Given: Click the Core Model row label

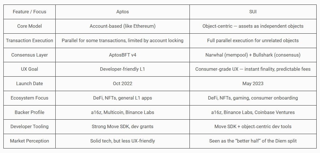Looking at the screenshot, I should [x=29, y=26].
